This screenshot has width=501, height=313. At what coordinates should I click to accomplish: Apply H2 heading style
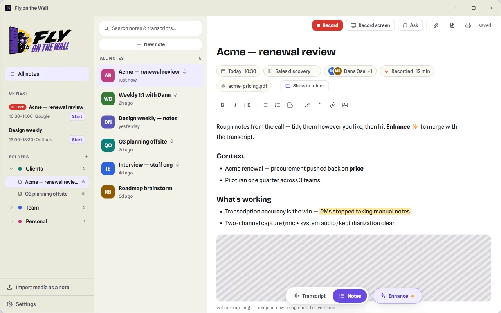click(x=247, y=105)
